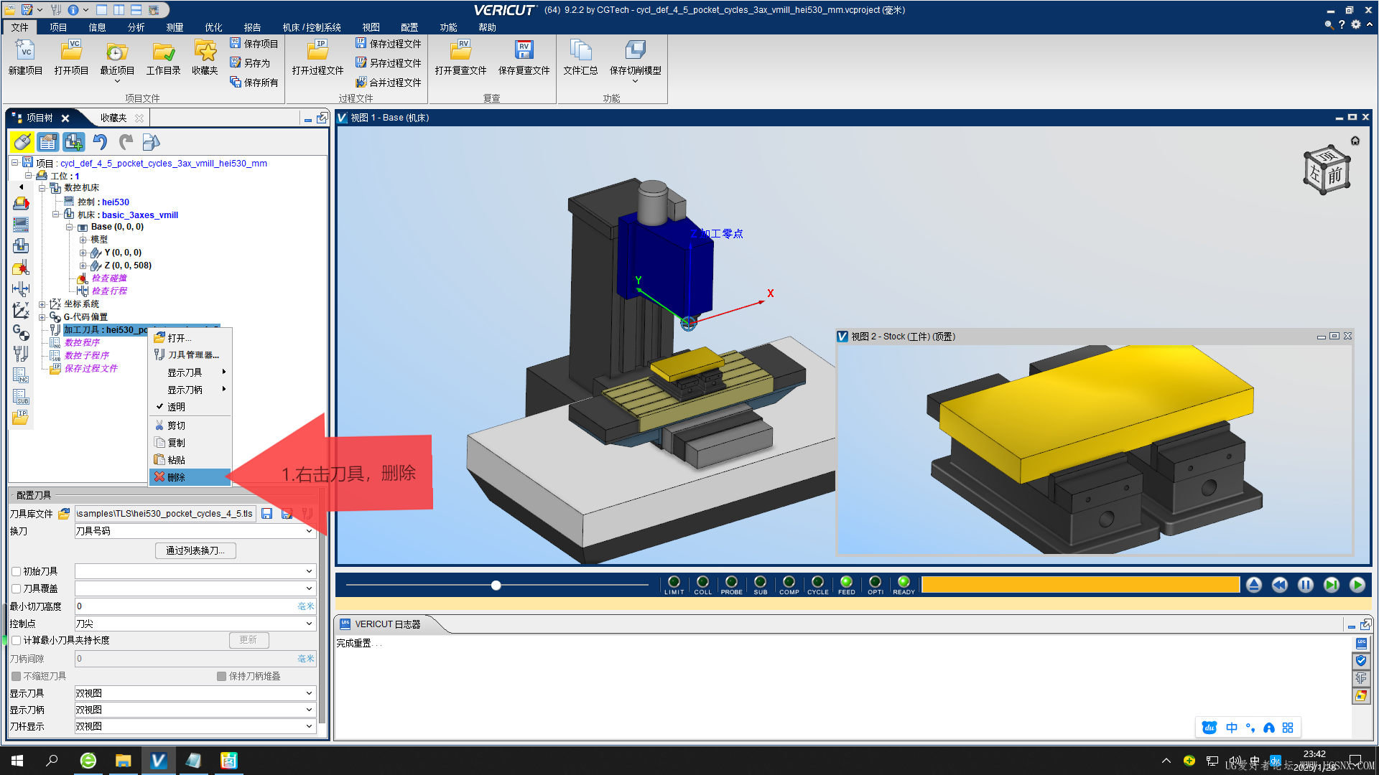Click the coordinate system XYZ sidebar icon
Viewport: 1379px width, 775px height.
[21, 310]
